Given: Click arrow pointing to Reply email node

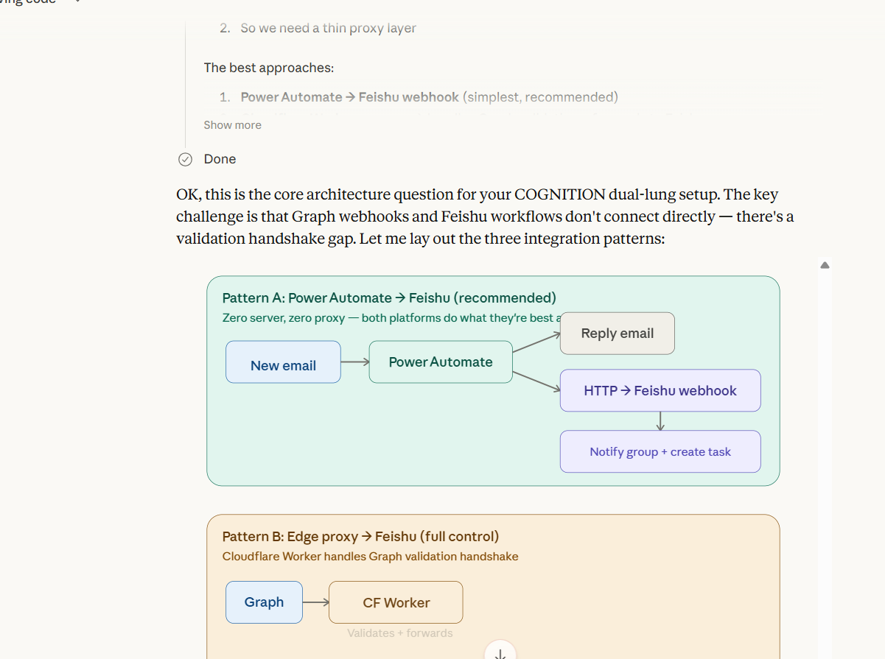Looking at the screenshot, I should coord(536,342).
